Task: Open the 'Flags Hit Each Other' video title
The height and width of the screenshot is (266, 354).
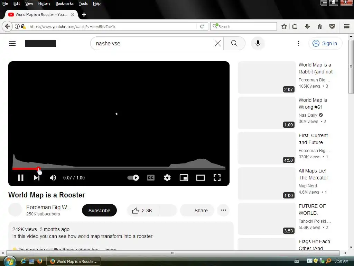Action: pyautogui.click(x=314, y=245)
